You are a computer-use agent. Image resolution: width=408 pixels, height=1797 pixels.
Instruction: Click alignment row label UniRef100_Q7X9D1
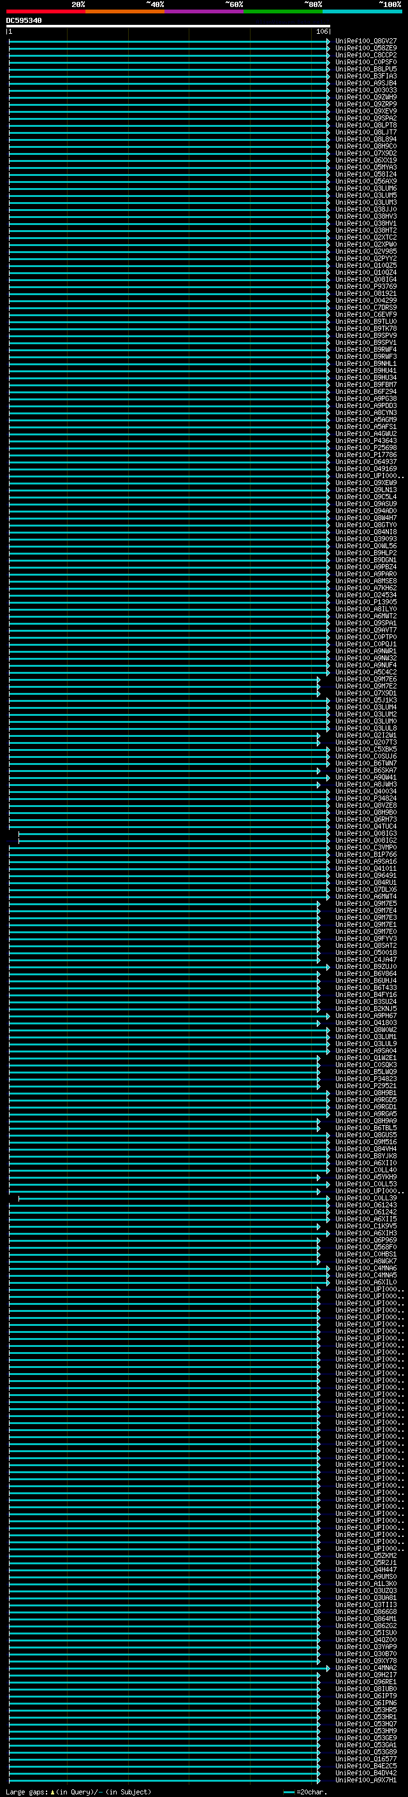tap(365, 693)
